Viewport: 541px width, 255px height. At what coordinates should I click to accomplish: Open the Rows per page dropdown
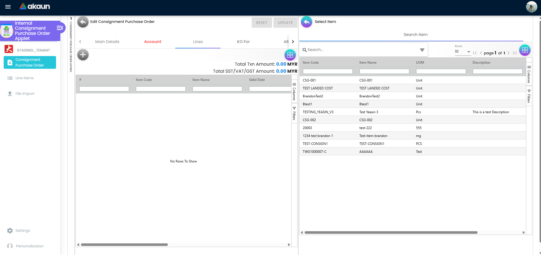pos(463,52)
